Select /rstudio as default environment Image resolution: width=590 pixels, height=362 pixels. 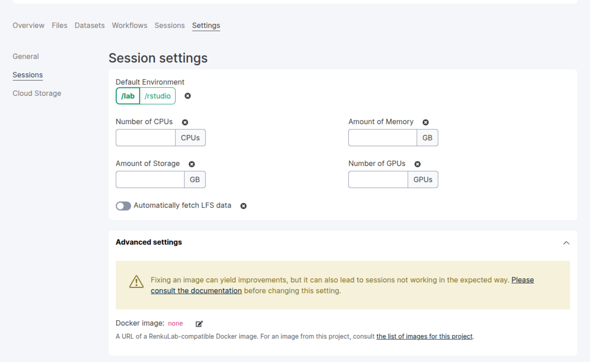[x=157, y=96]
